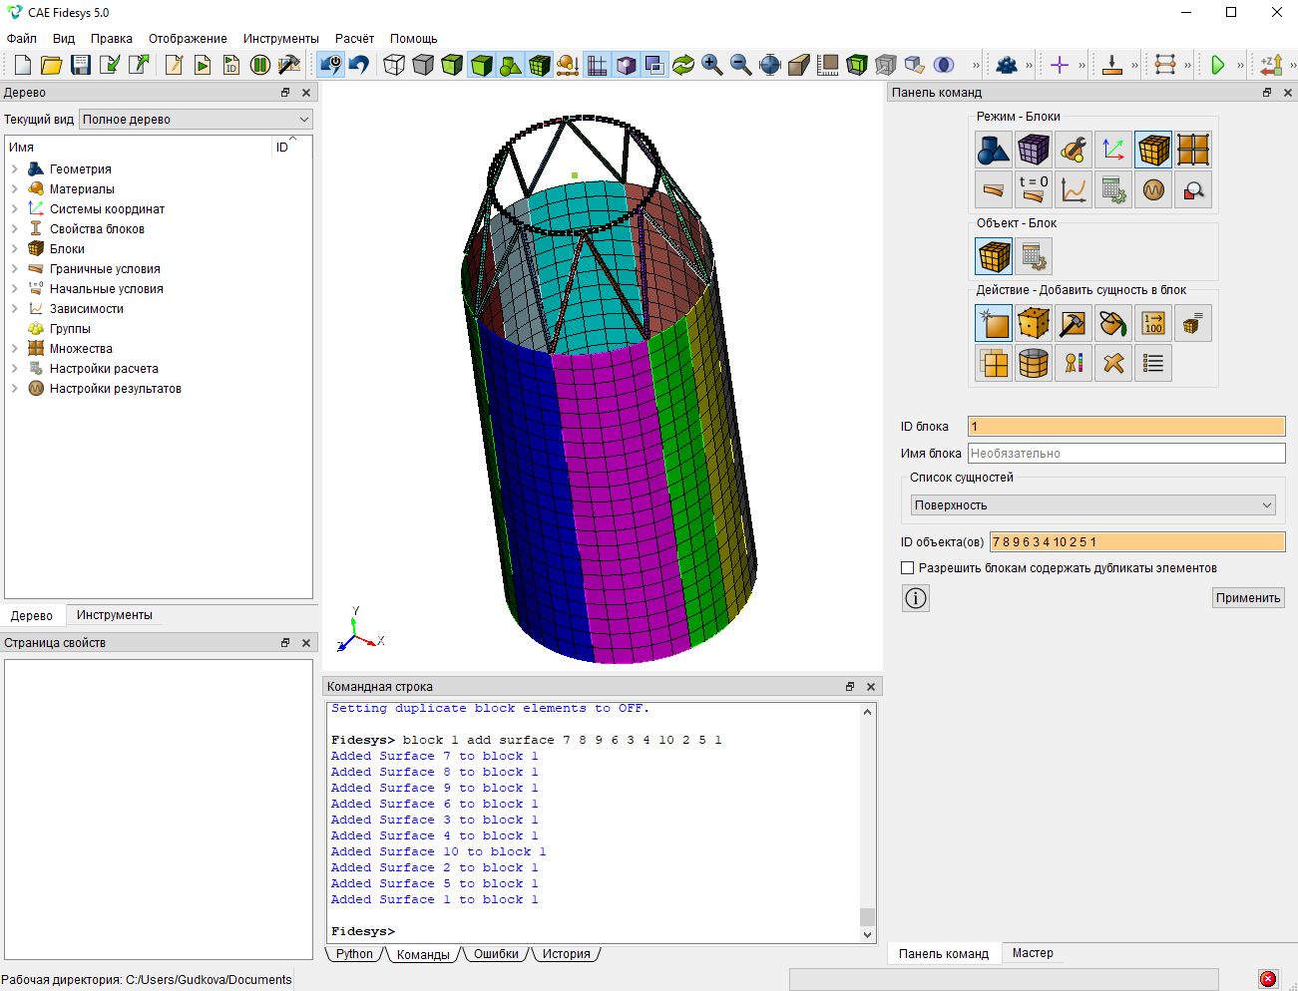Click the red error indicator in status bar
Screen dimensions: 1298x991
1268,979
